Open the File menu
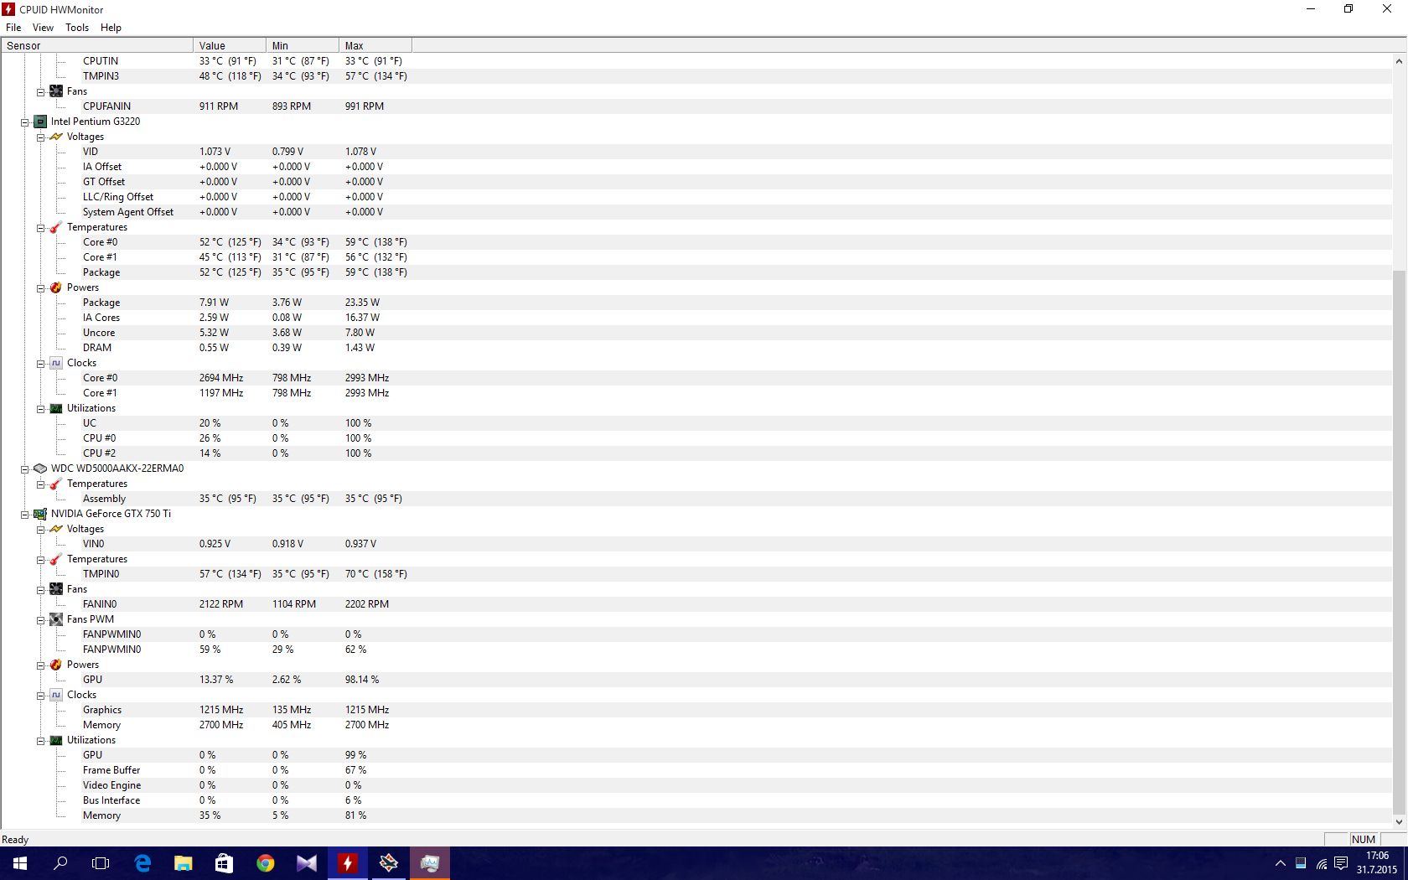The width and height of the screenshot is (1408, 880). 13,27
